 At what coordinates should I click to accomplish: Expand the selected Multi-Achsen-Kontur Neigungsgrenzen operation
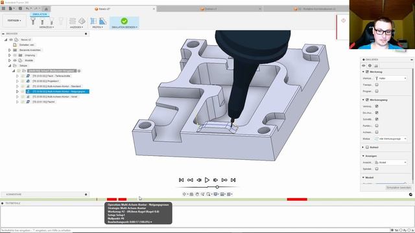[x=18, y=91]
